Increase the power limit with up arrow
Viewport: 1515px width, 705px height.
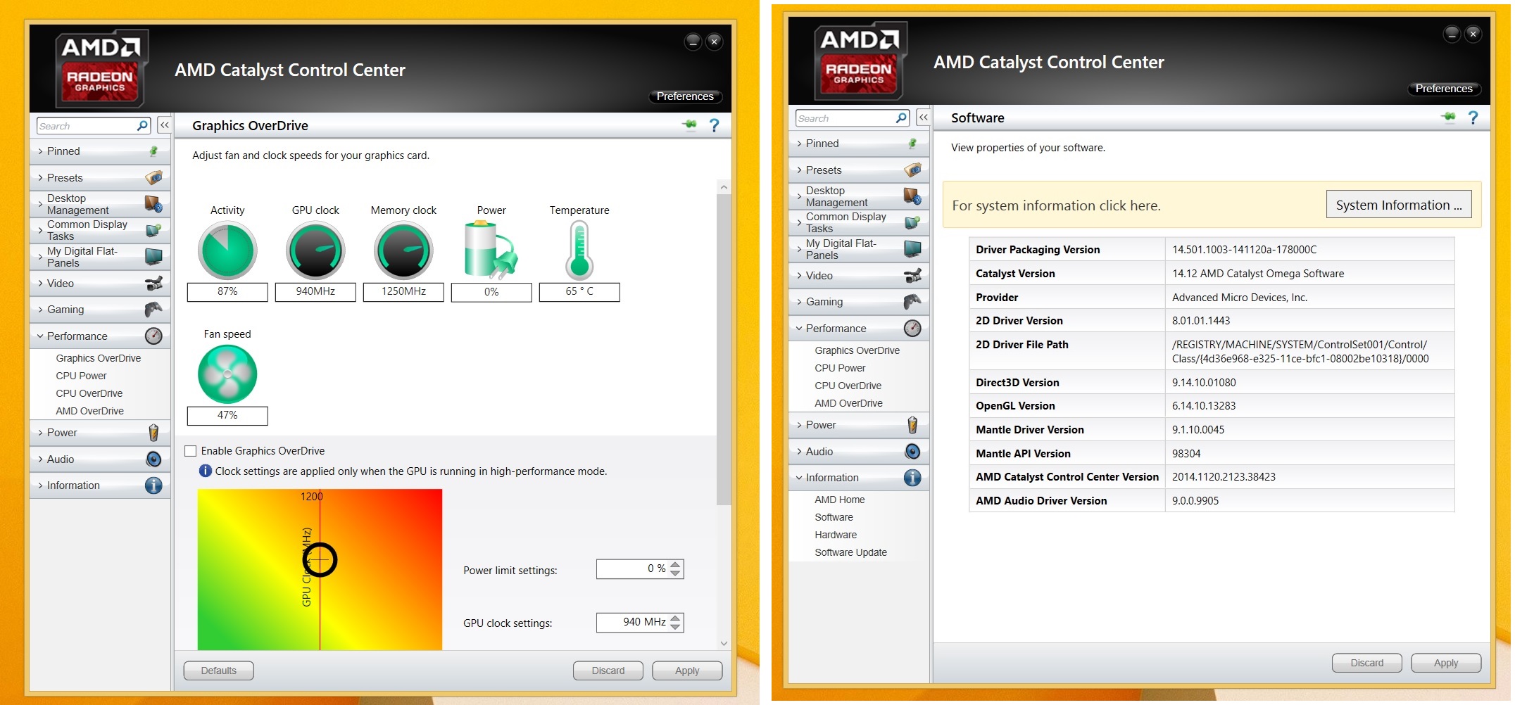pyautogui.click(x=676, y=564)
